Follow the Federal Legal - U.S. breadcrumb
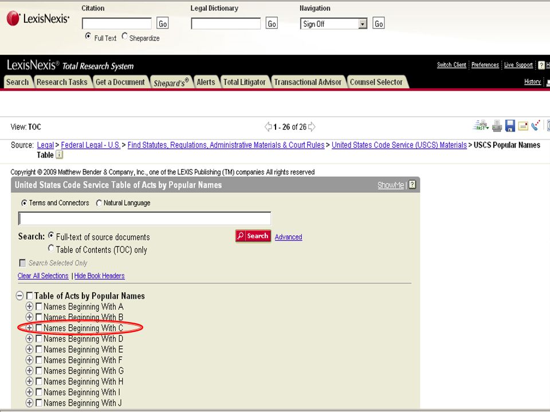This screenshot has width=550, height=412. coord(91,145)
